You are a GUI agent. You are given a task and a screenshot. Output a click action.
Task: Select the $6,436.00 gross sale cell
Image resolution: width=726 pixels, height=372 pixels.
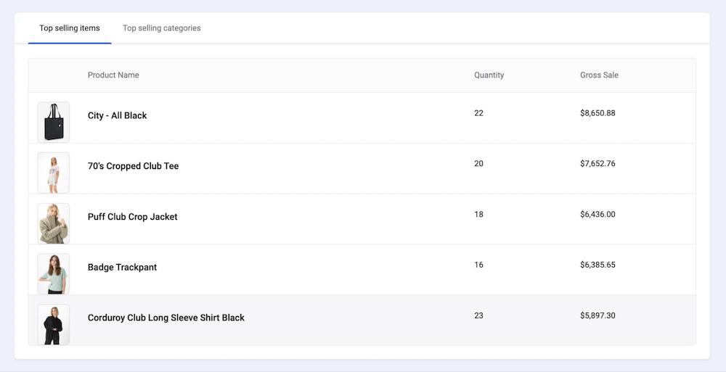[x=597, y=215]
